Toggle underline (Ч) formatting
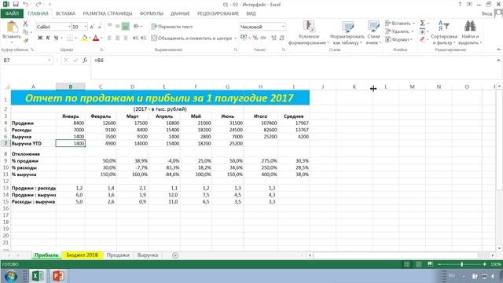Image resolution: width=503 pixels, height=283 pixels. pyautogui.click(x=56, y=38)
